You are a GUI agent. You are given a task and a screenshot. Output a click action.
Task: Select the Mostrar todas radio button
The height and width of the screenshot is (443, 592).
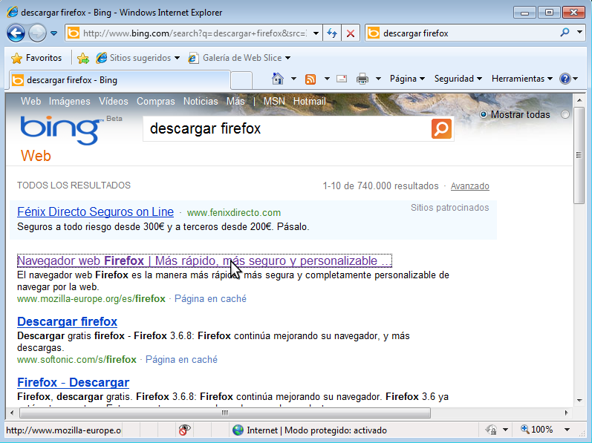pos(484,114)
